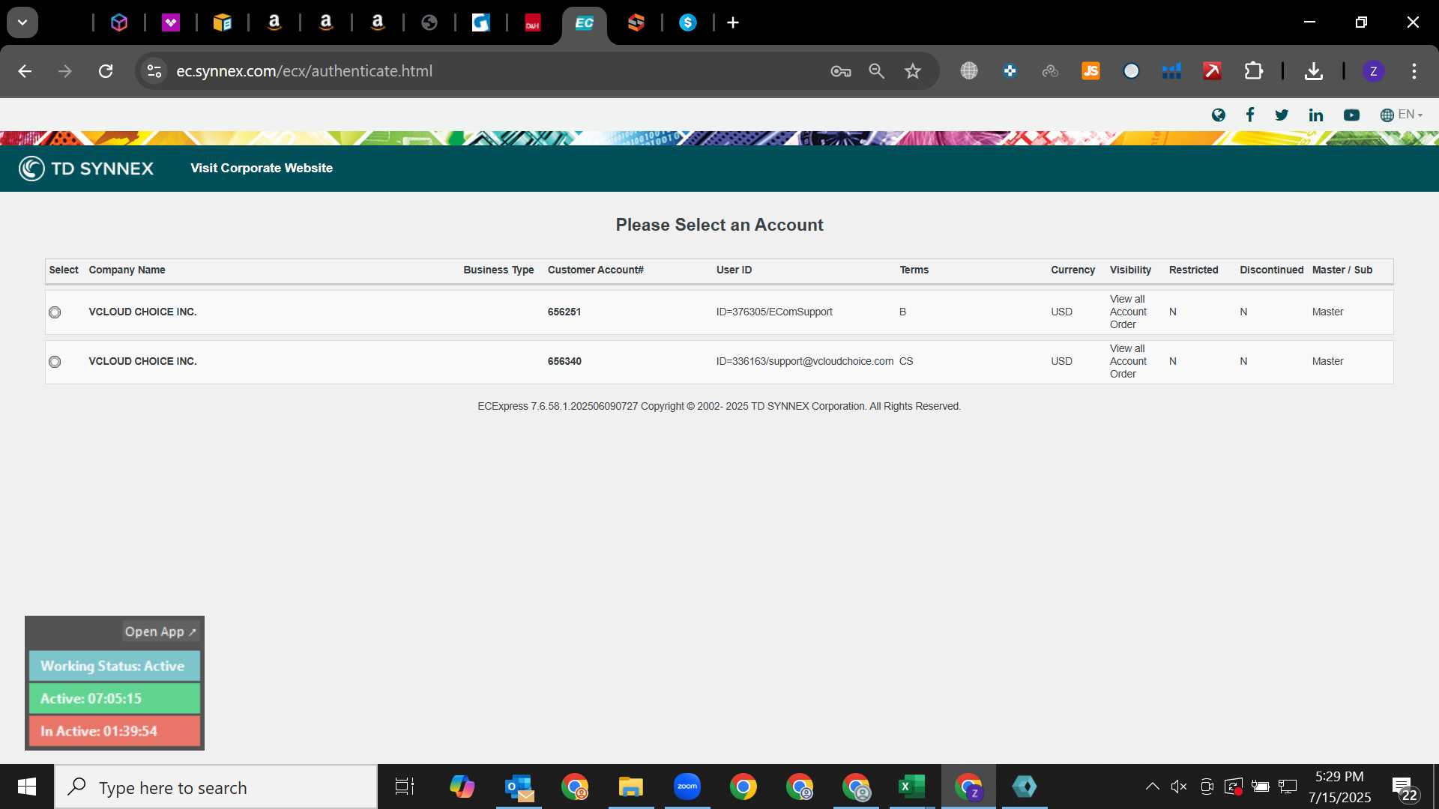Open the Extensions puzzle icon
Image resolution: width=1439 pixels, height=809 pixels.
(1253, 71)
